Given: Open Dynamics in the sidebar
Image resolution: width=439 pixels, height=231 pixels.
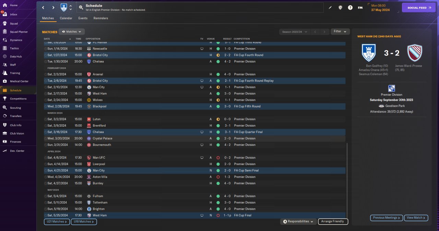Looking at the screenshot, I should click(x=16, y=40).
